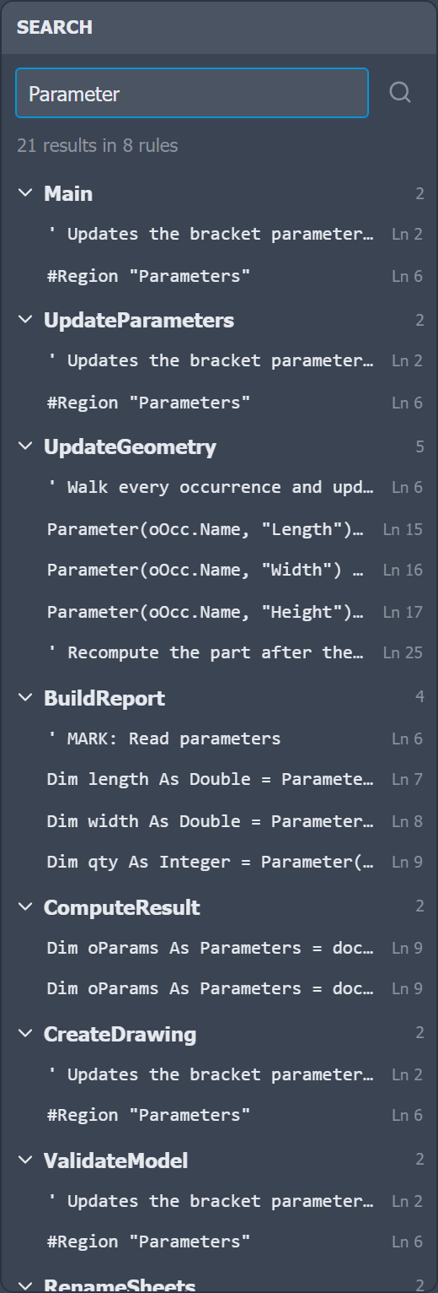438x1293 pixels.
Task: Open 'Dim qty As Integer' result
Action: [x=219, y=862]
